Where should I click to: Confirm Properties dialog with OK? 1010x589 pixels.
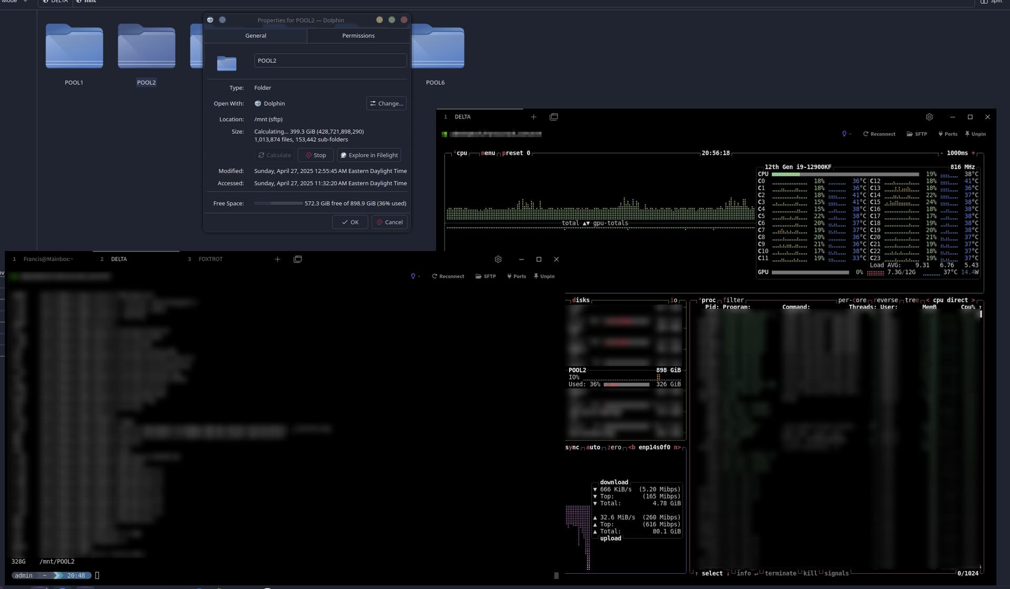[350, 222]
